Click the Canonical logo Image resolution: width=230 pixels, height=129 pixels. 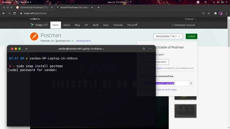tap(35, 19)
